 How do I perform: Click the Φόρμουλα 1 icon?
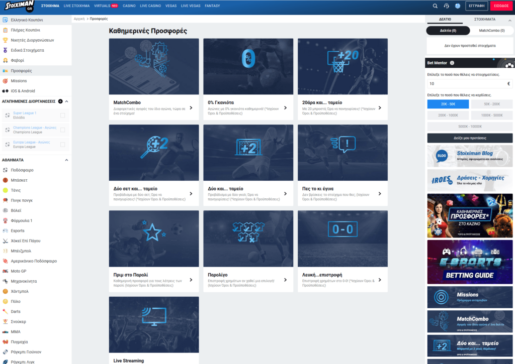5,221
